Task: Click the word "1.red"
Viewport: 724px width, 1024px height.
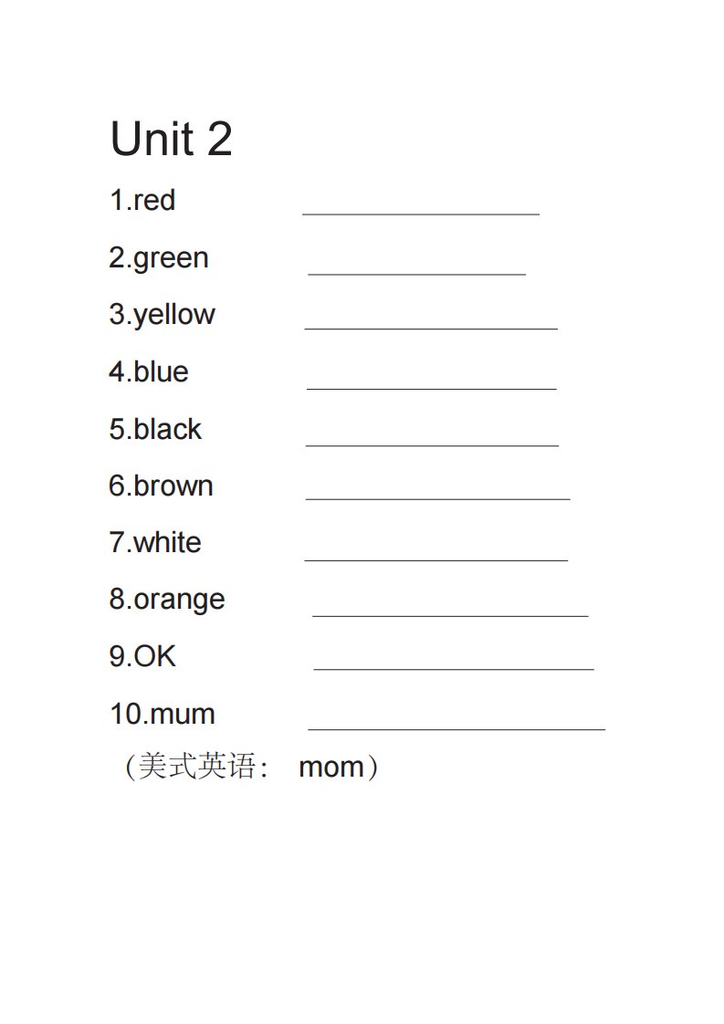Action: (x=142, y=200)
